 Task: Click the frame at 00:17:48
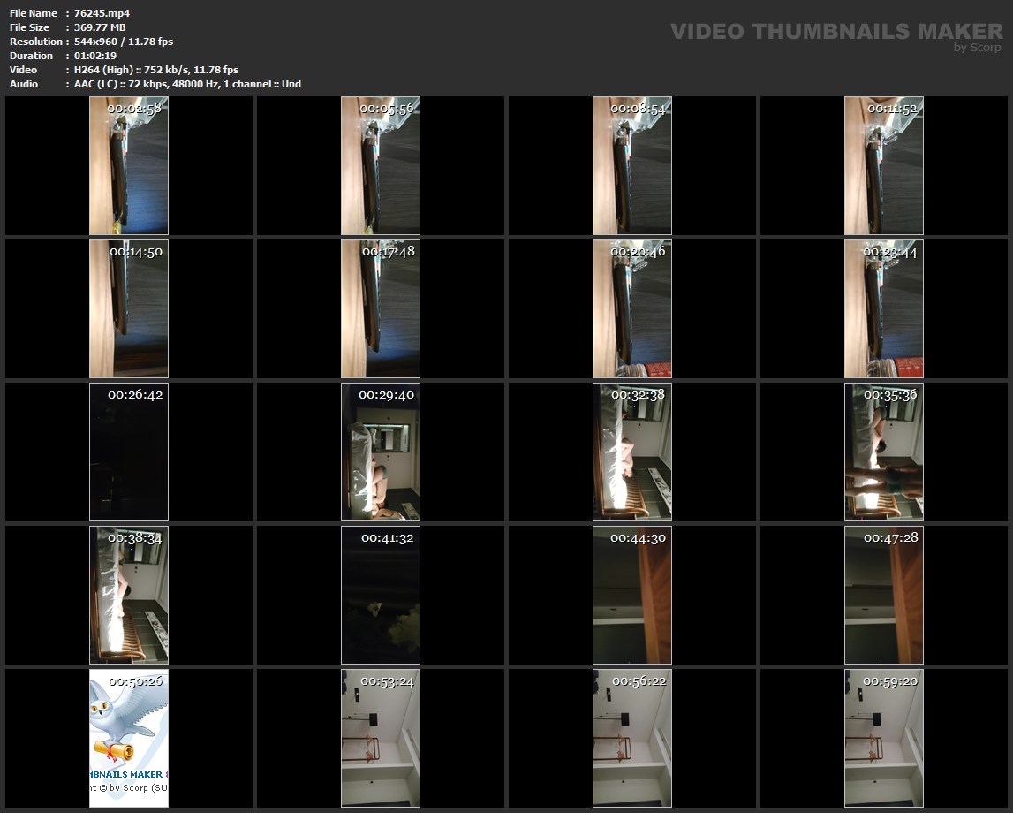[381, 309]
